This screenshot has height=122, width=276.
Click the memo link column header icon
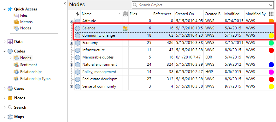(125, 14)
